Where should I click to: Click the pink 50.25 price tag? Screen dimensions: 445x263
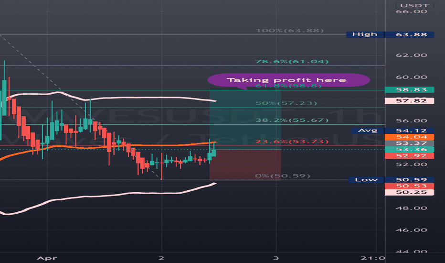tap(410, 192)
